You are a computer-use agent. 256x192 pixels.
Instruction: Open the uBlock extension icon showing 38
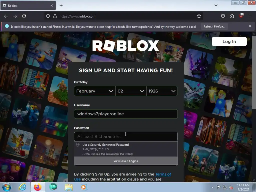point(241,16)
